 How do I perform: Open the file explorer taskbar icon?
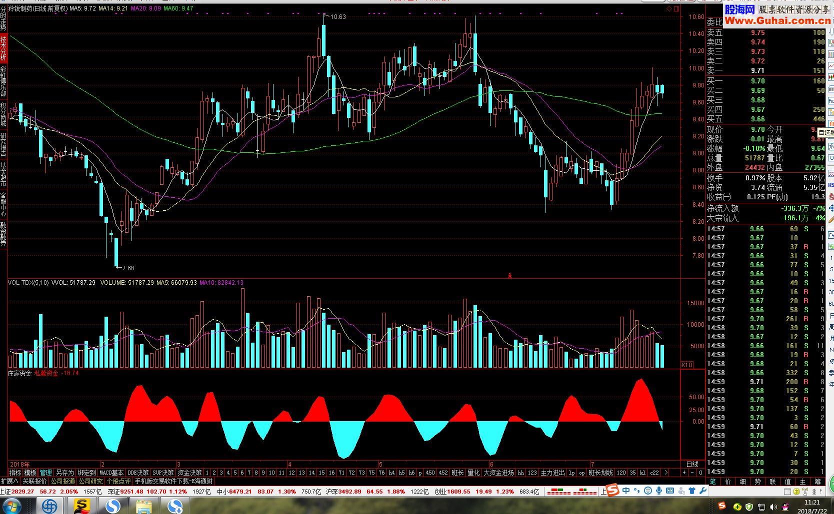144,507
